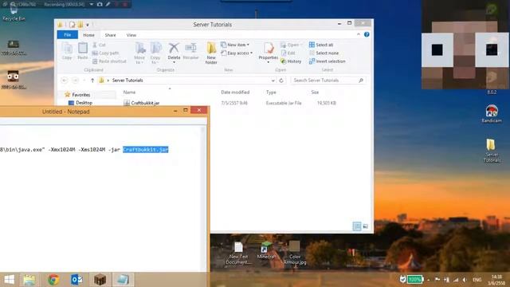The image size is (510, 287).
Task: Sort by the Name column header
Action: click(129, 92)
